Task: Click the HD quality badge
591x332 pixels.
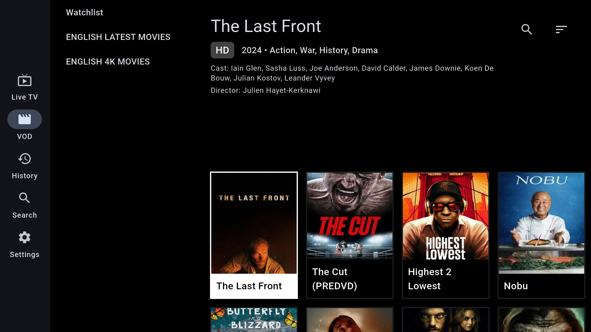Action: (x=222, y=50)
